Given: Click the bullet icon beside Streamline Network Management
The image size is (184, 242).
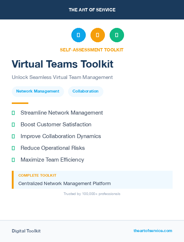Looking at the screenshot, I should click(x=13, y=113).
